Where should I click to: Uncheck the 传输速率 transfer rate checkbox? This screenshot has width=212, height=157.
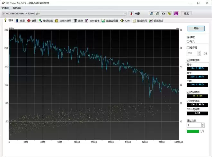(x=188, y=60)
